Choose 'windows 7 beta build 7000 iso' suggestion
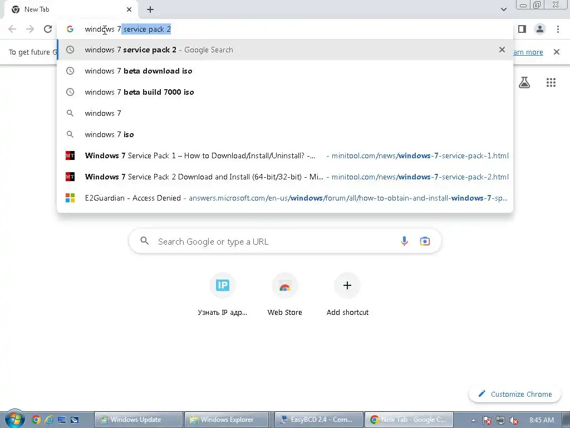570x428 pixels. point(285,92)
